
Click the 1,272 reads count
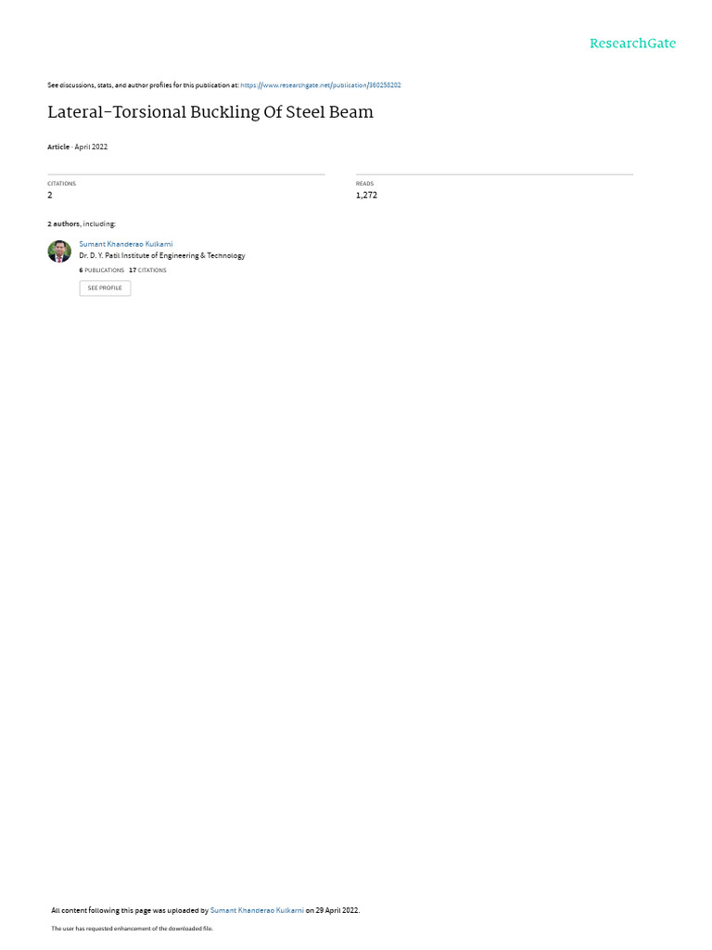tap(366, 195)
